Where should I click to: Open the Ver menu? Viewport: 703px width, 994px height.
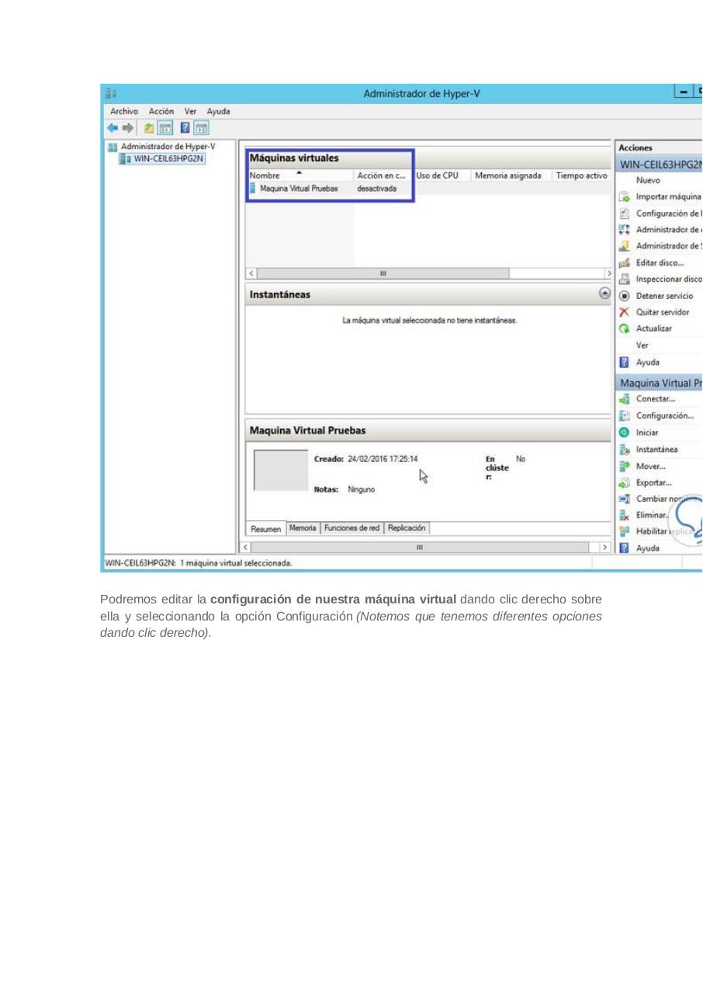click(x=190, y=111)
